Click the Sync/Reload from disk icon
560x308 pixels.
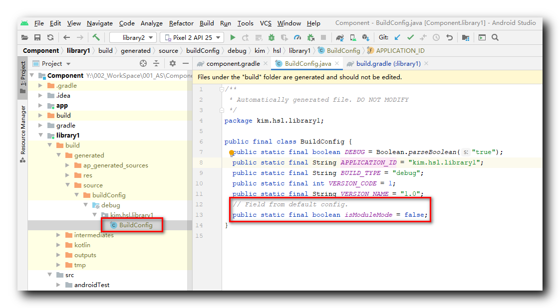coord(50,37)
